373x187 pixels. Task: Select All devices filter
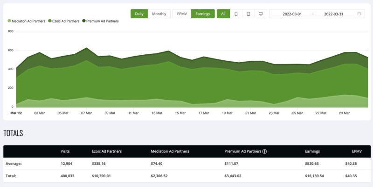[223, 14]
